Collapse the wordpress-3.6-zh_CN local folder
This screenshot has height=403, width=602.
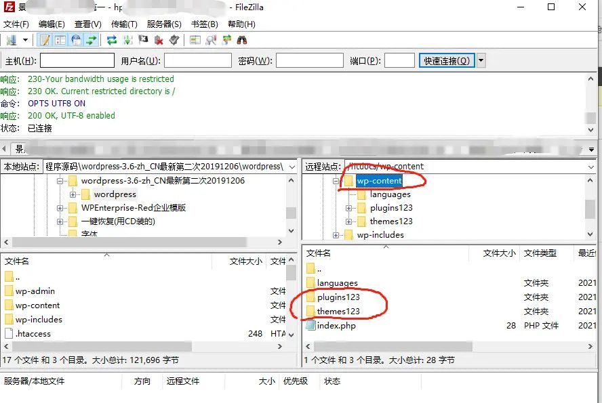pyautogui.click(x=60, y=181)
